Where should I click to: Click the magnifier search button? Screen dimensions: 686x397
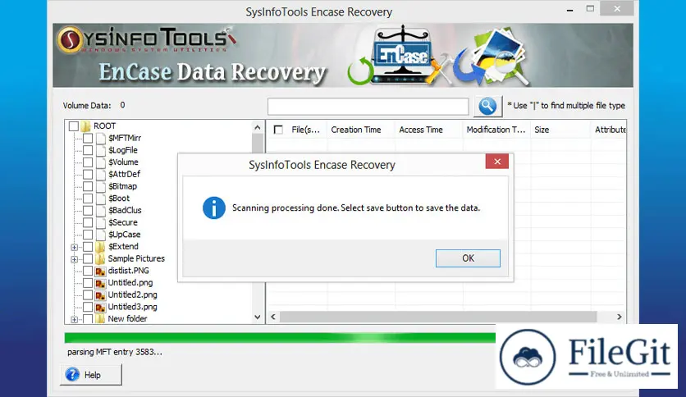tap(487, 107)
